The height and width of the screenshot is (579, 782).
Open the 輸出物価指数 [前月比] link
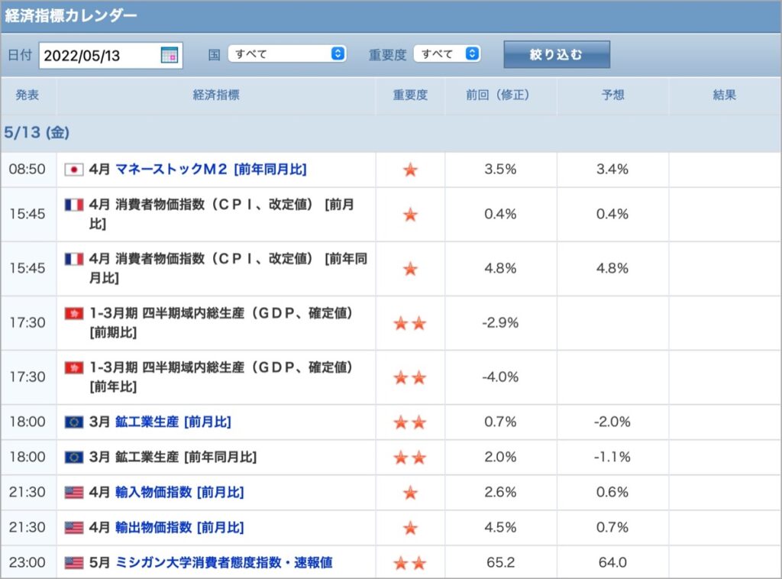coord(179,527)
